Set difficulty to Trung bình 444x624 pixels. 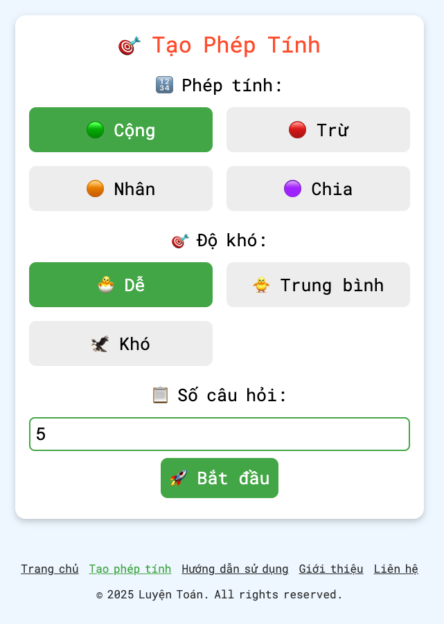318,285
